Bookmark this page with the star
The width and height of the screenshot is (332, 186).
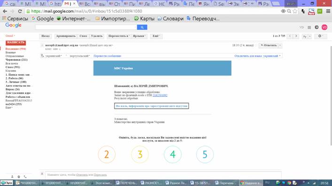click(295, 11)
